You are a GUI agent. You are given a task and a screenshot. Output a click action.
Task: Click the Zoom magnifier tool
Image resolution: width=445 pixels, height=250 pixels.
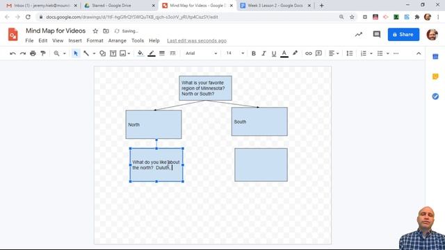[57, 53]
